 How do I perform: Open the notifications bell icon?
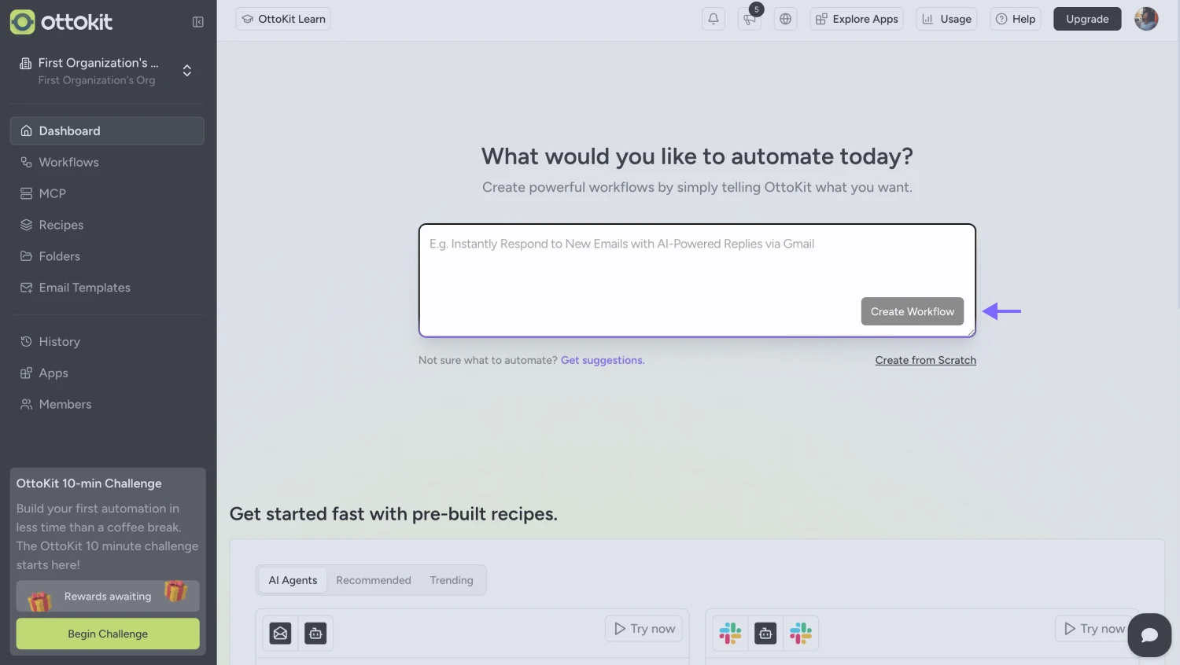click(x=713, y=18)
